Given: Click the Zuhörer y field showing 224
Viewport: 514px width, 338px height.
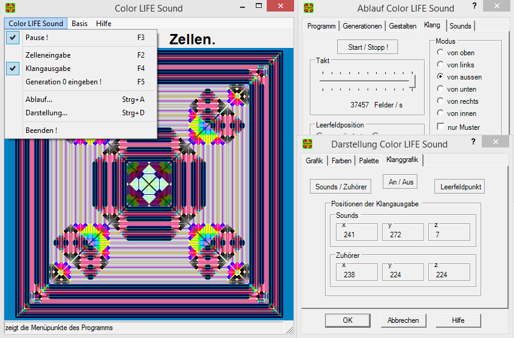Looking at the screenshot, I should tap(403, 272).
